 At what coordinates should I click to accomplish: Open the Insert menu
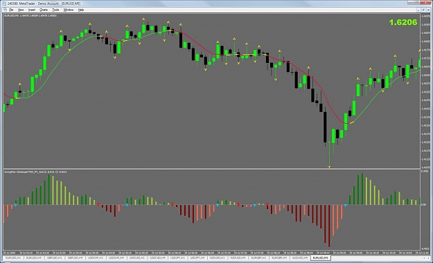tap(32, 10)
